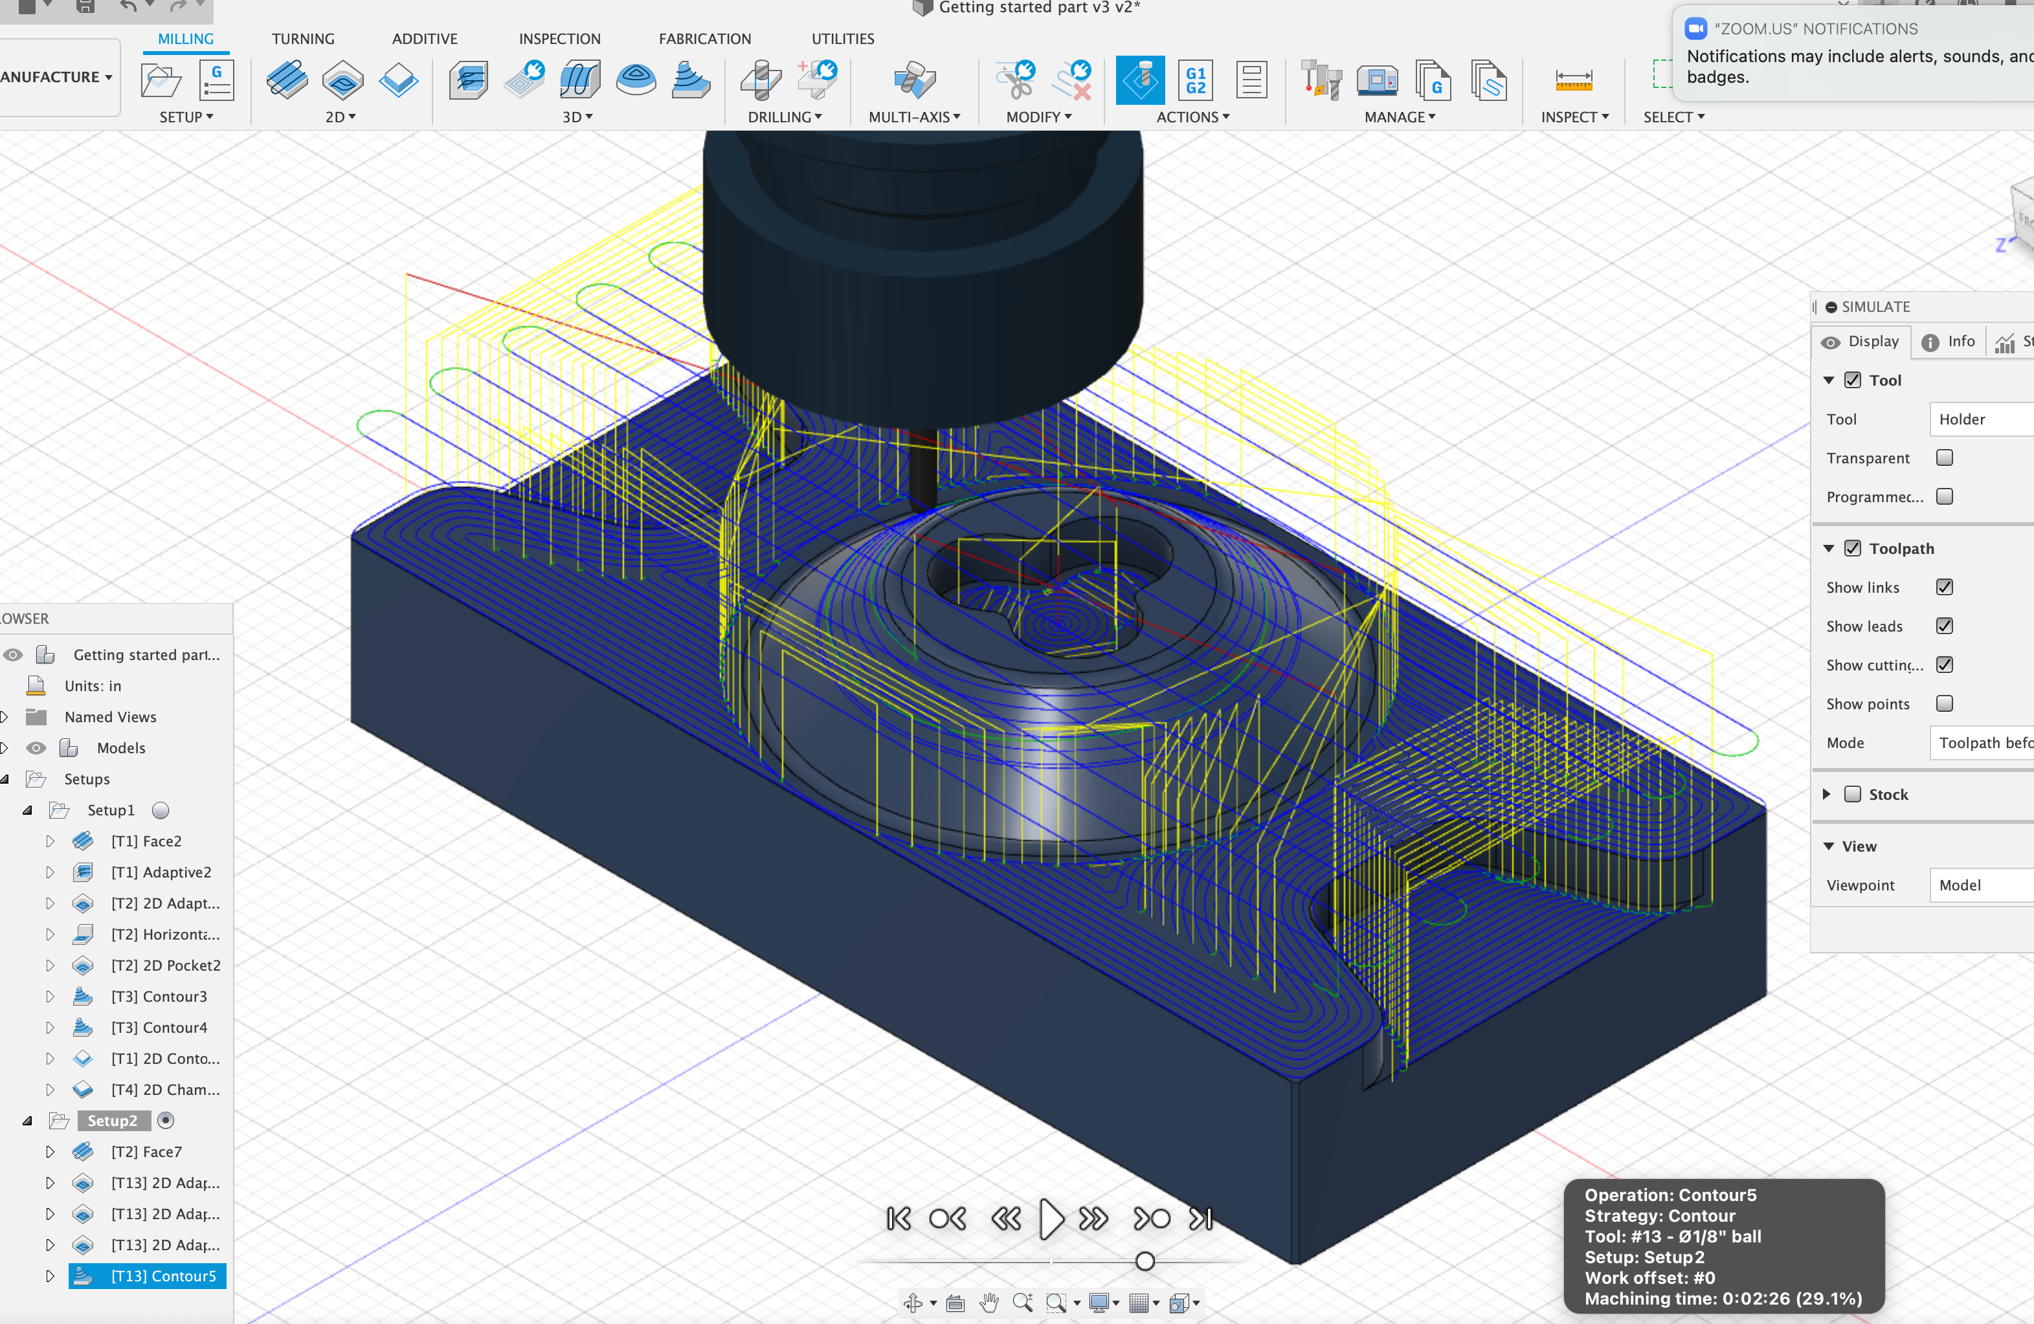Click the simulation timeline slider handle
Viewport: 2034px width, 1324px height.
pos(1145,1262)
